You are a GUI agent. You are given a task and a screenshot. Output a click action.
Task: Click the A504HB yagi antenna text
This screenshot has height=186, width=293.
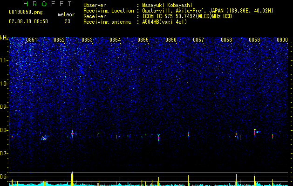(x=164, y=22)
